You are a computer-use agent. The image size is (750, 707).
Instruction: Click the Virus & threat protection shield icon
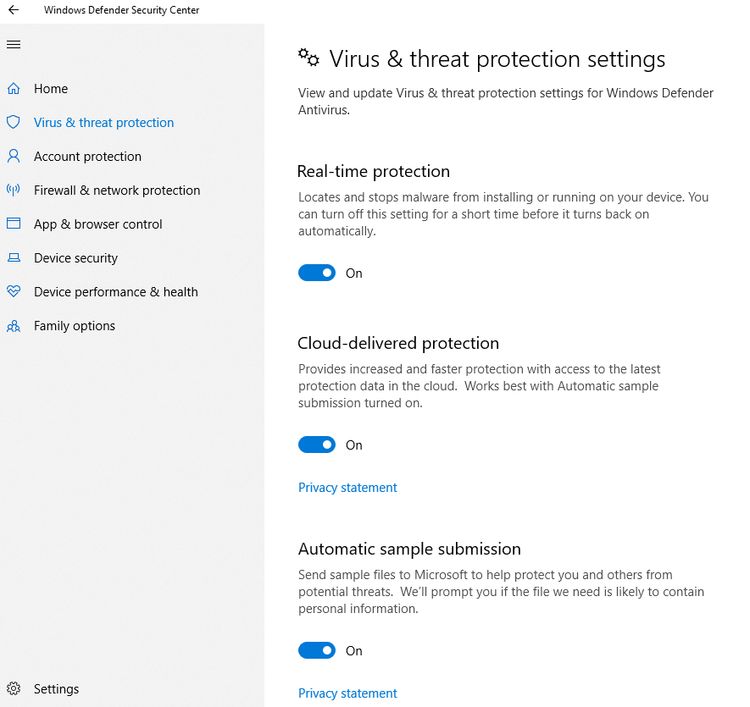pos(14,122)
